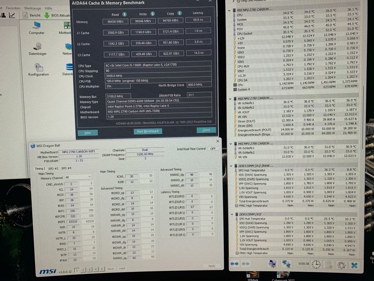Click Save in MSI Dragon Ball footer
Image resolution: width=374 pixels, height=281 pixels.
point(110,269)
